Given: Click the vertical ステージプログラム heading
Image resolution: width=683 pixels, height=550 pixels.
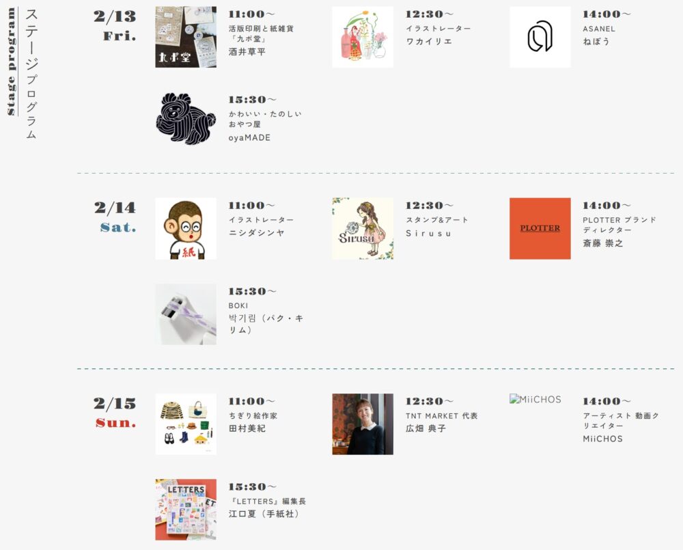Looking at the screenshot, I should tap(31, 74).
